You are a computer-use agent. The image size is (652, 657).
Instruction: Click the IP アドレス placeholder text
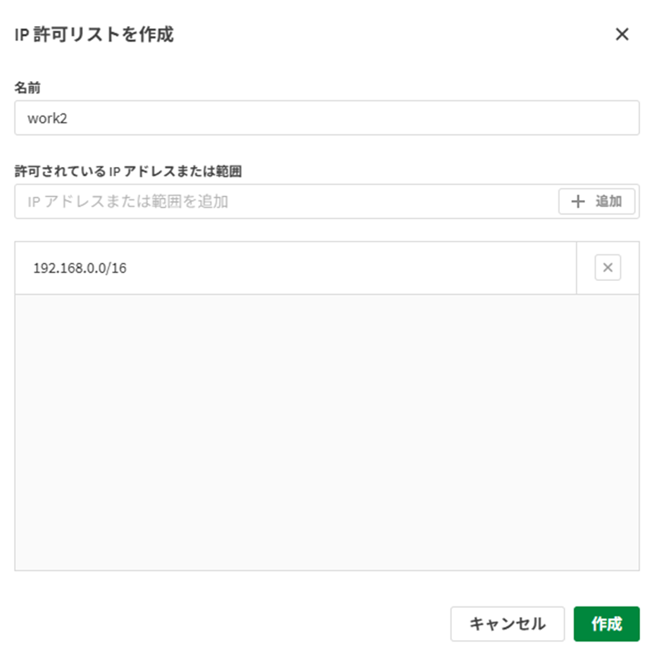point(127,202)
